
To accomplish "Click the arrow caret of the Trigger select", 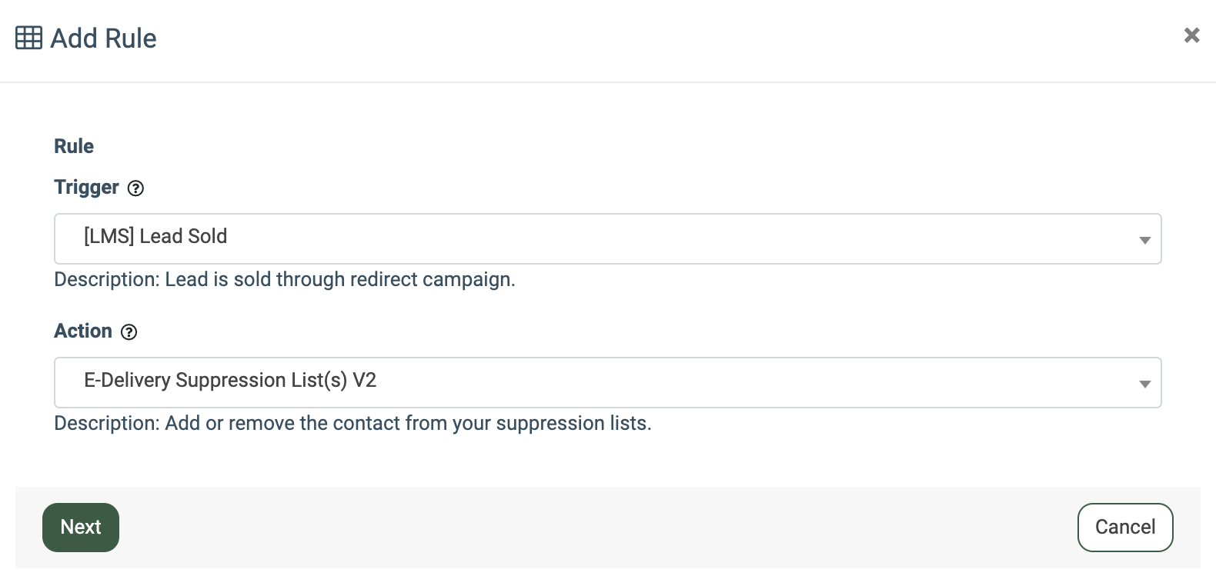I will [x=1144, y=241].
